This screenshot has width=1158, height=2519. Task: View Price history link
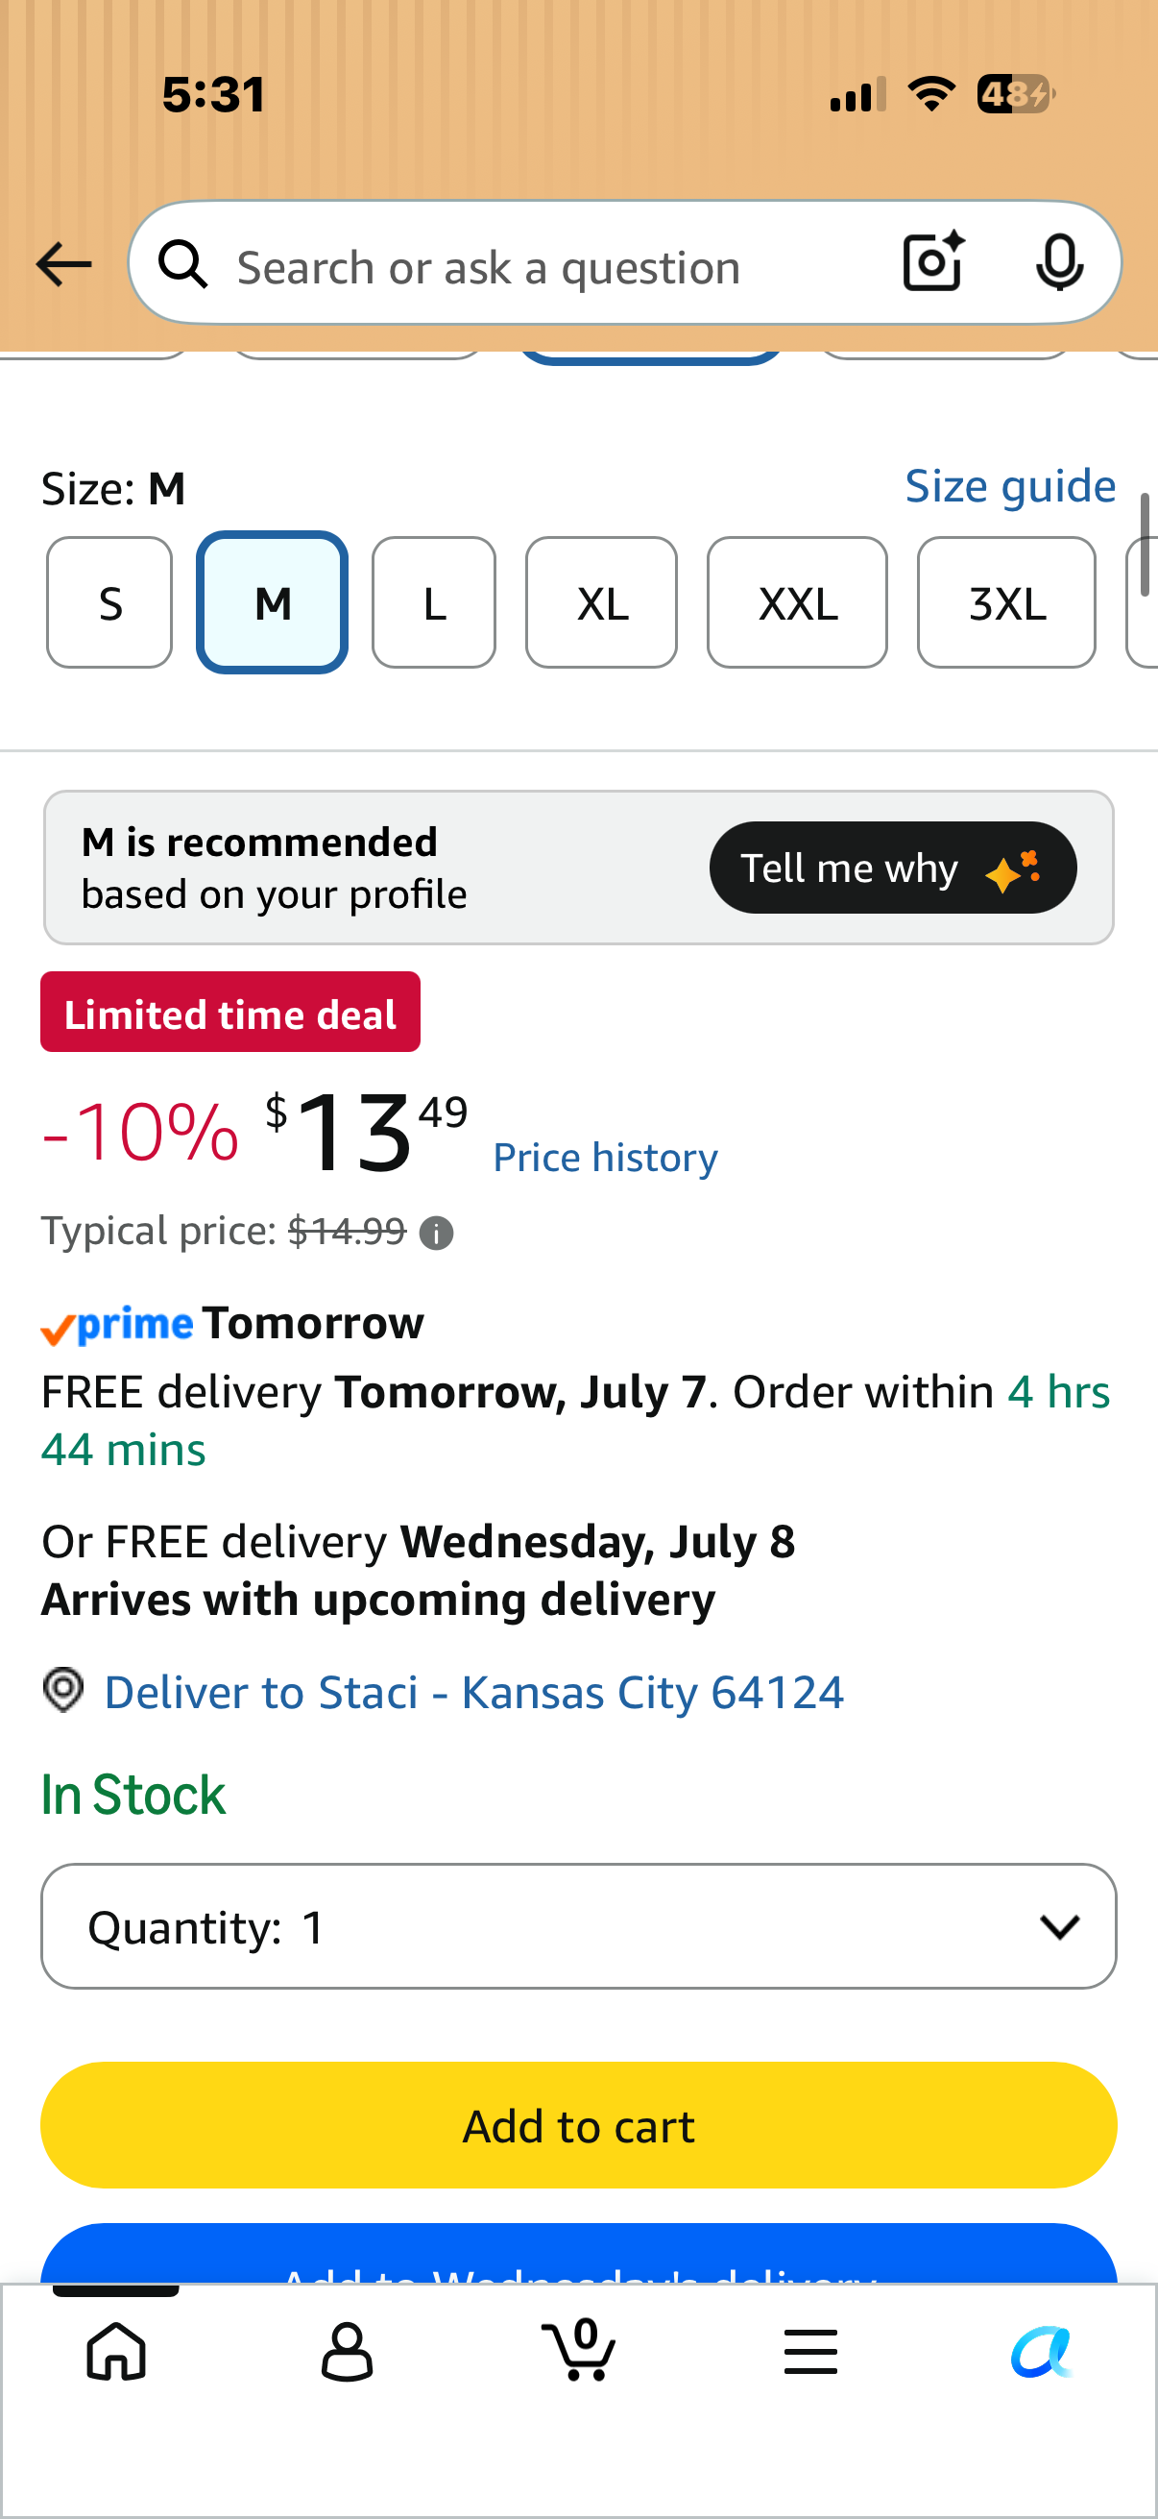click(x=605, y=1157)
